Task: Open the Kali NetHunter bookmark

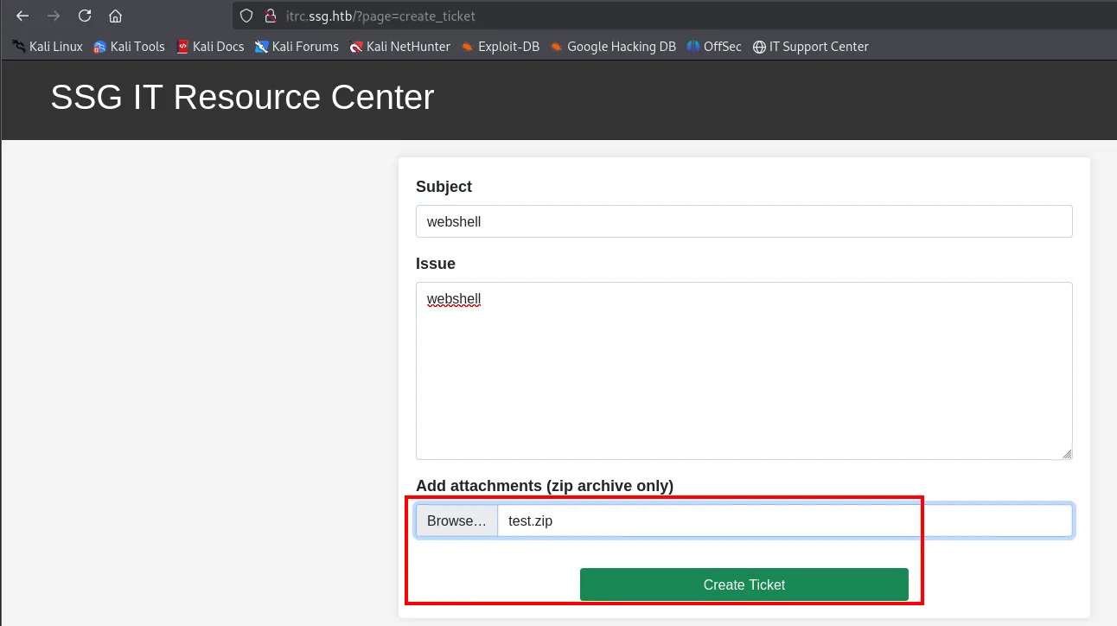Action: point(399,47)
